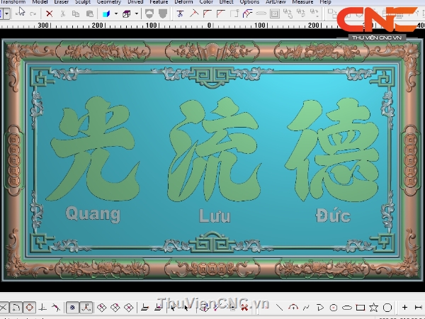Select the rectangle drawing tool
Image resolution: width=425 pixels, height=319 pixels.
[x=360, y=308]
